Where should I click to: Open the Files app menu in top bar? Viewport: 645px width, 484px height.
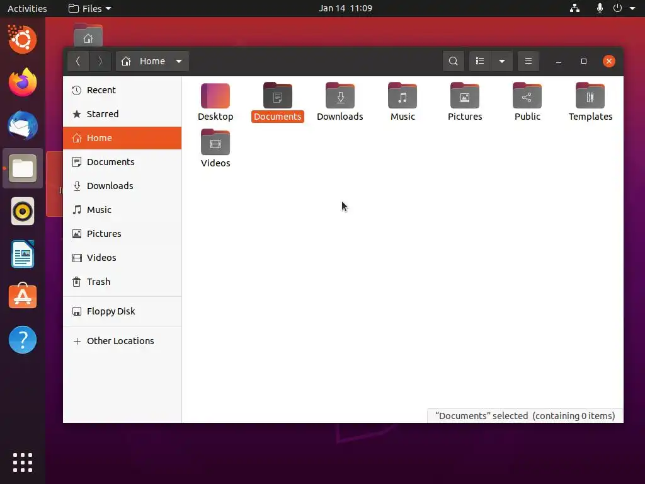coord(89,8)
